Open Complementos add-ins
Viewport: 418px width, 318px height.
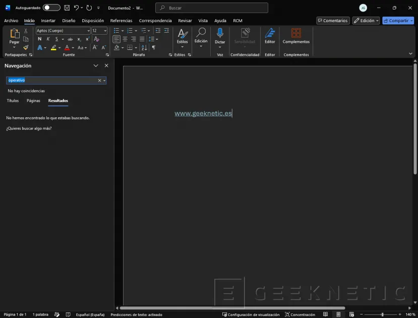click(x=296, y=36)
